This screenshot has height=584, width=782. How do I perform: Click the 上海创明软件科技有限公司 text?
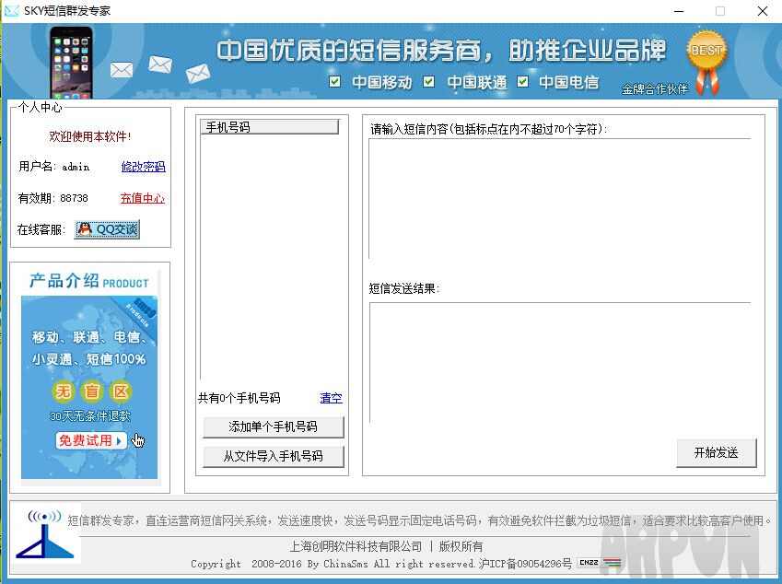click(x=356, y=546)
